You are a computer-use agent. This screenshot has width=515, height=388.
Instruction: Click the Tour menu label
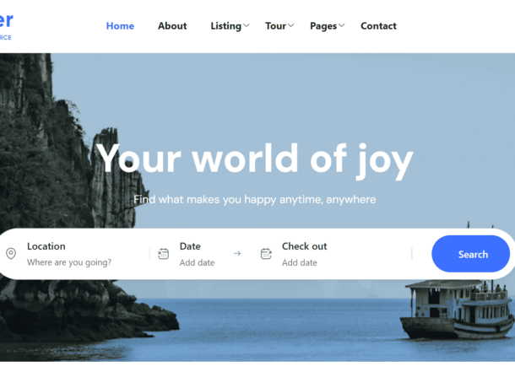tap(275, 26)
